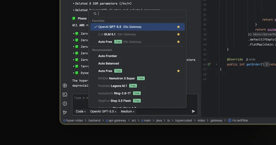Click HvJwtFilter class in the breadcrumb bar

238,121
